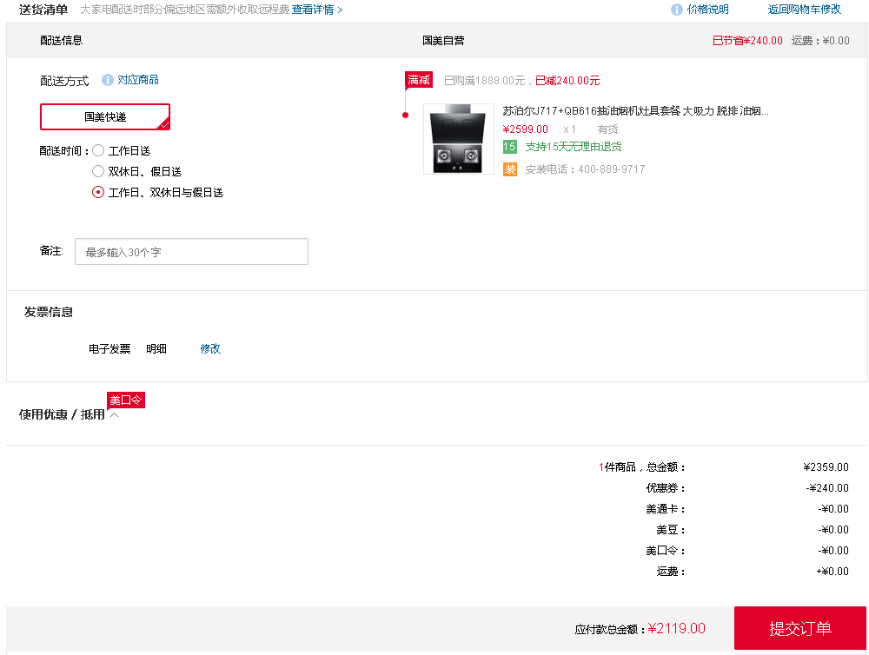Image resolution: width=869 pixels, height=655 pixels.
Task: Open 查看详情 remote fee details link
Action: (x=317, y=10)
